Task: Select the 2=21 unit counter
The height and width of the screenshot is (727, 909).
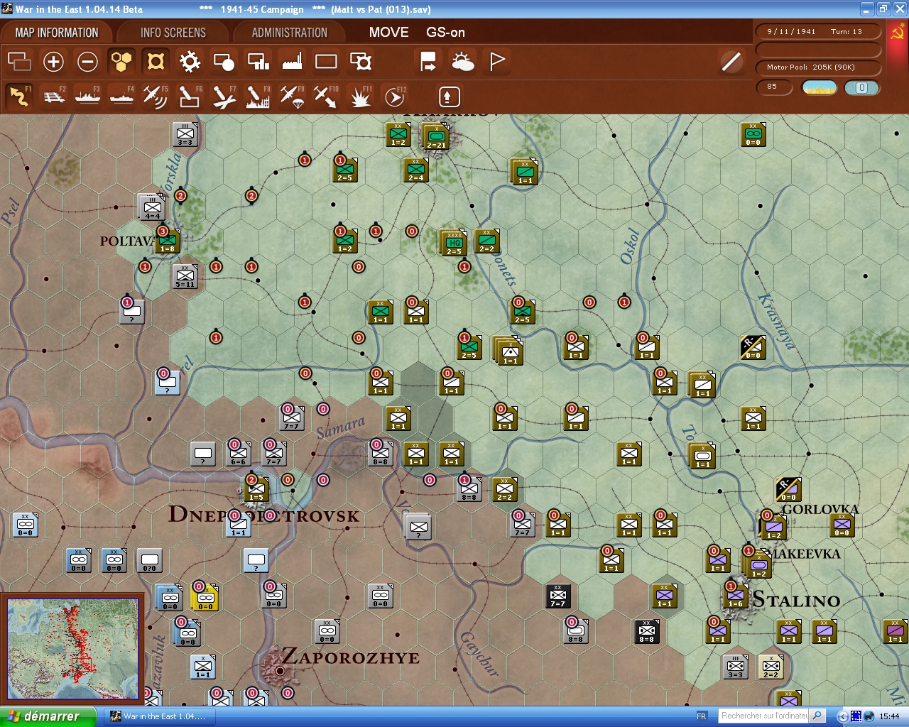Action: click(436, 136)
